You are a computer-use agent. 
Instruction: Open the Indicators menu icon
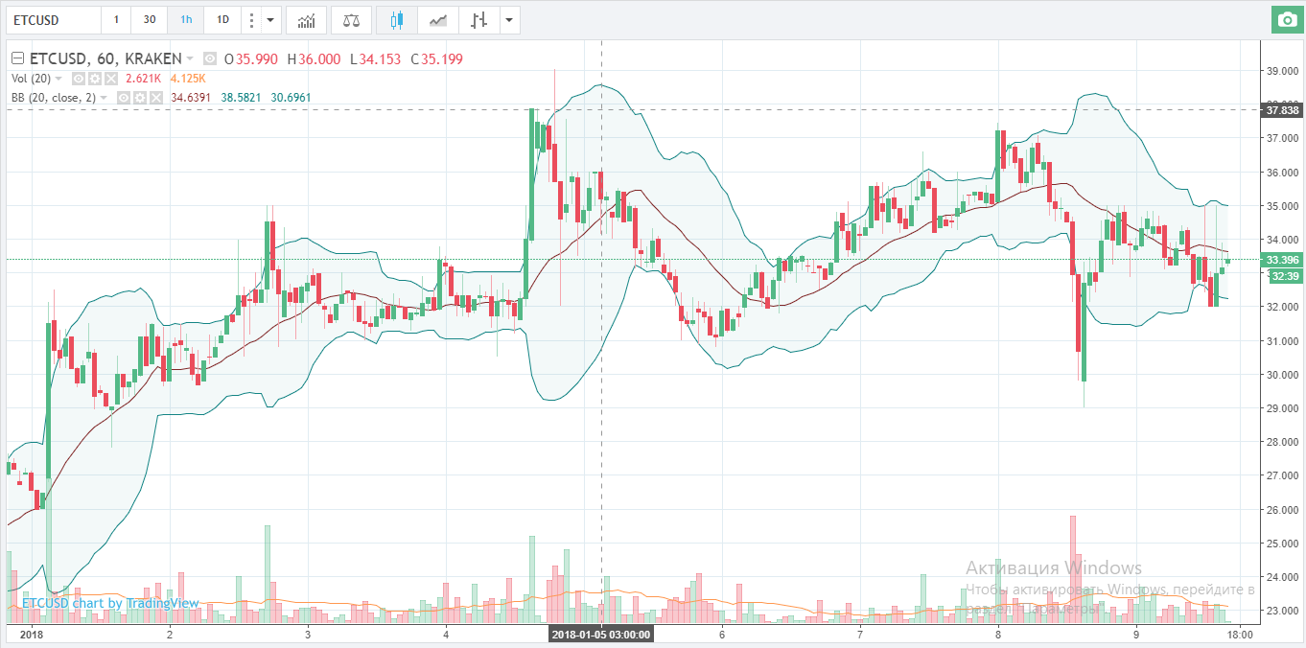307,19
